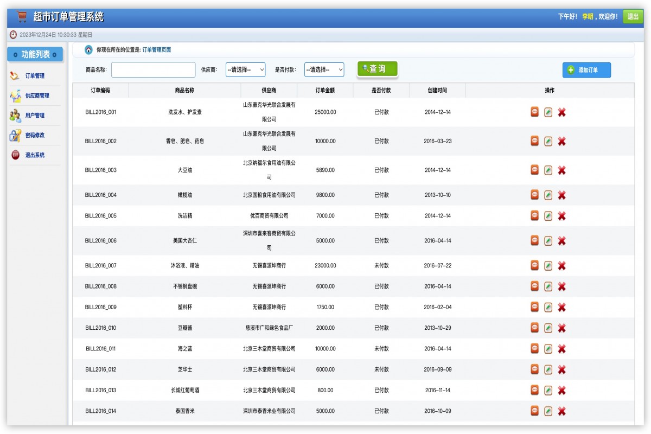Image resolution: width=651 pixels, height=434 pixels.
Task: Edit the BILL2016_010 order row
Action: (548, 328)
